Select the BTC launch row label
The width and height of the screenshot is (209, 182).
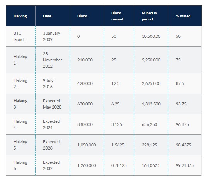(x=19, y=36)
